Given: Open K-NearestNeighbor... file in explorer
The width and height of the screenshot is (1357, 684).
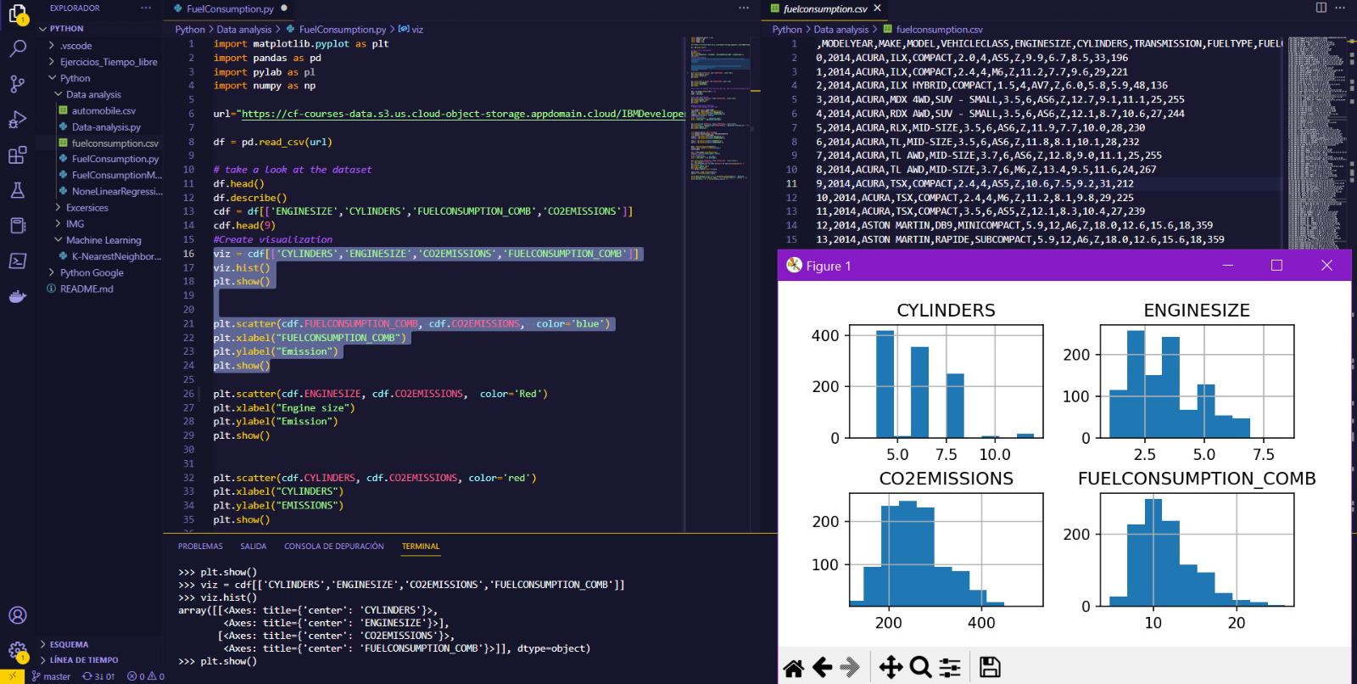Looking at the screenshot, I should click(116, 256).
